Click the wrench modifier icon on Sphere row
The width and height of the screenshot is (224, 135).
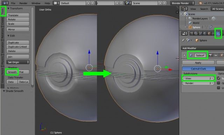click(211, 27)
